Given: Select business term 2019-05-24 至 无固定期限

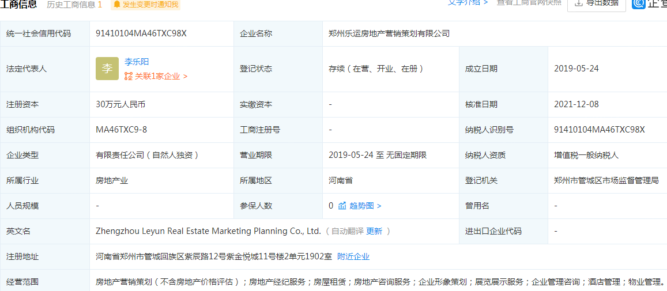Looking at the screenshot, I should tap(378, 155).
